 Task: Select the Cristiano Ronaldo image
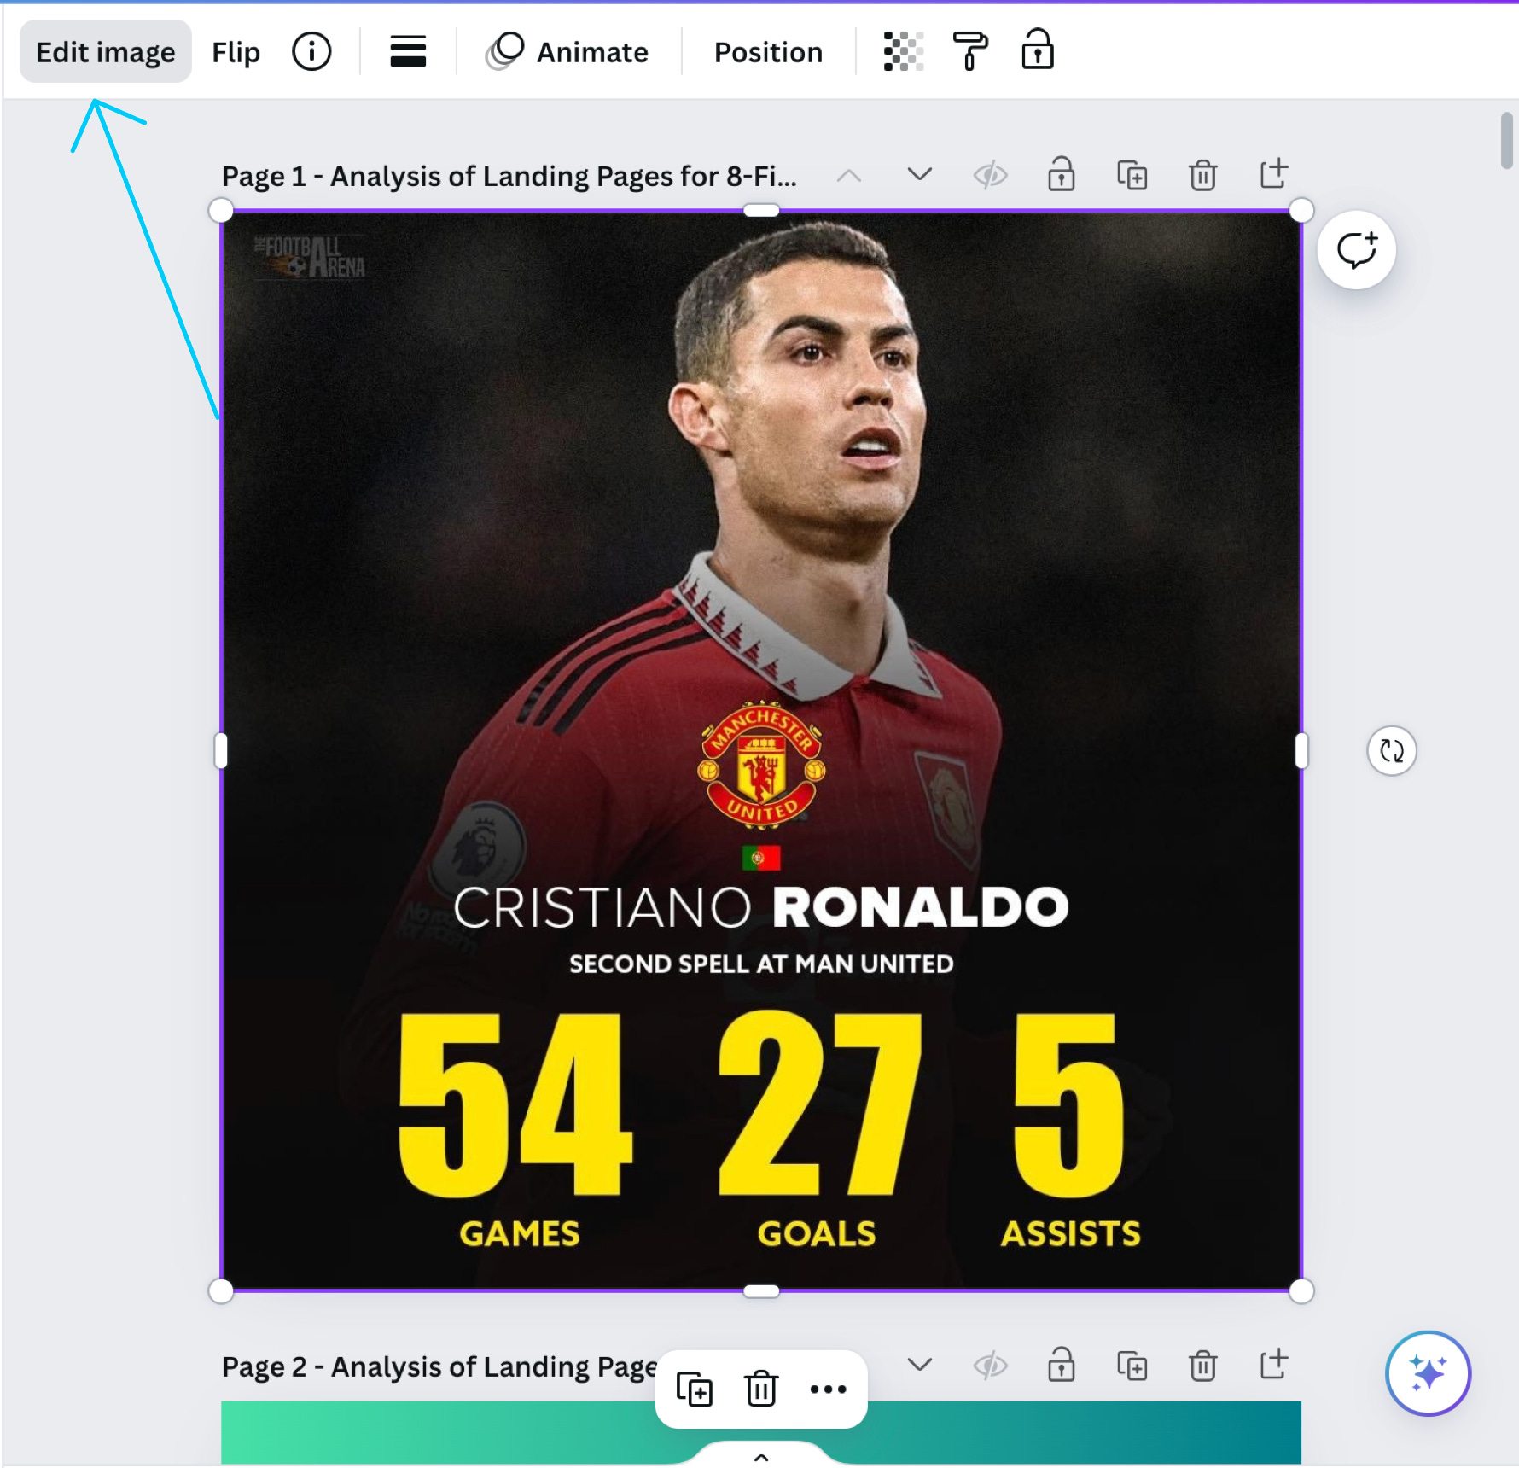point(761,751)
